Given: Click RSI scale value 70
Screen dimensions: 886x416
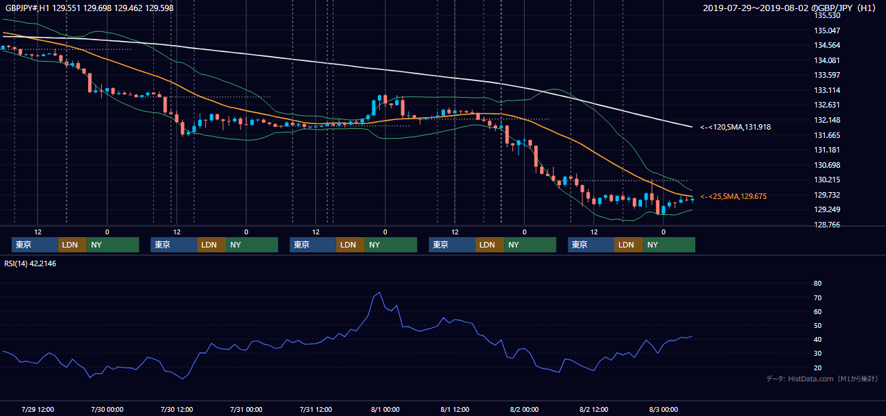Looking at the screenshot, I should click(x=817, y=297).
